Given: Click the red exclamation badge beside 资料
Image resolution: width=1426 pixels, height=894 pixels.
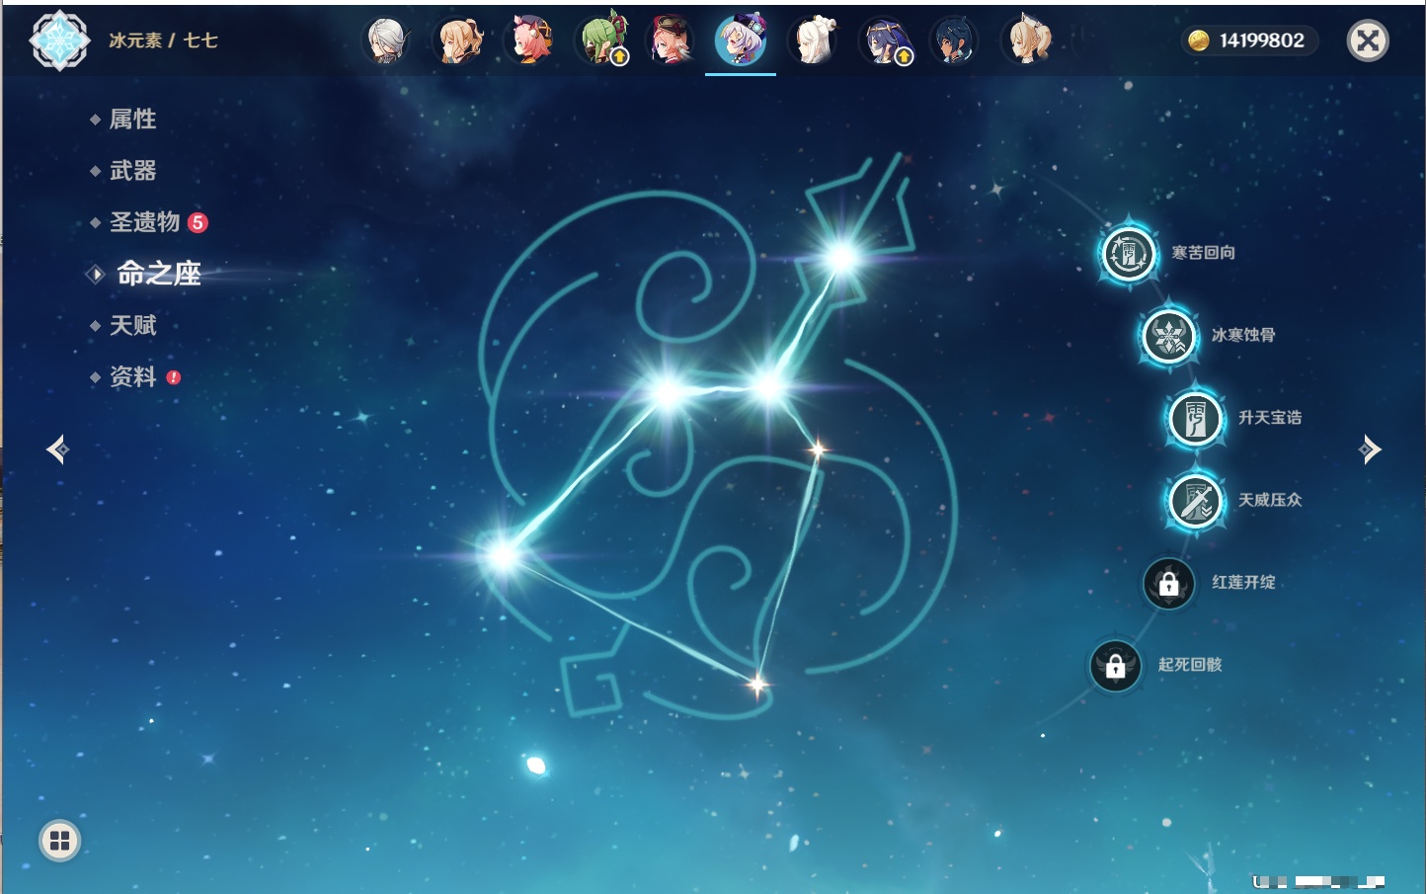Looking at the screenshot, I should point(174,377).
